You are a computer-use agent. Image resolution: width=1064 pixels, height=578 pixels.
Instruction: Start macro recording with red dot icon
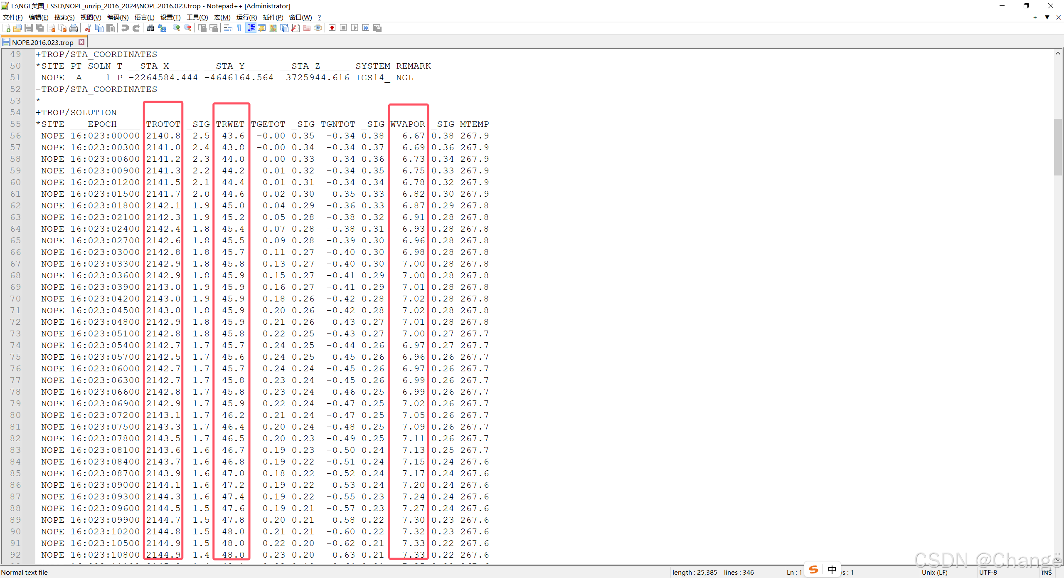[332, 28]
